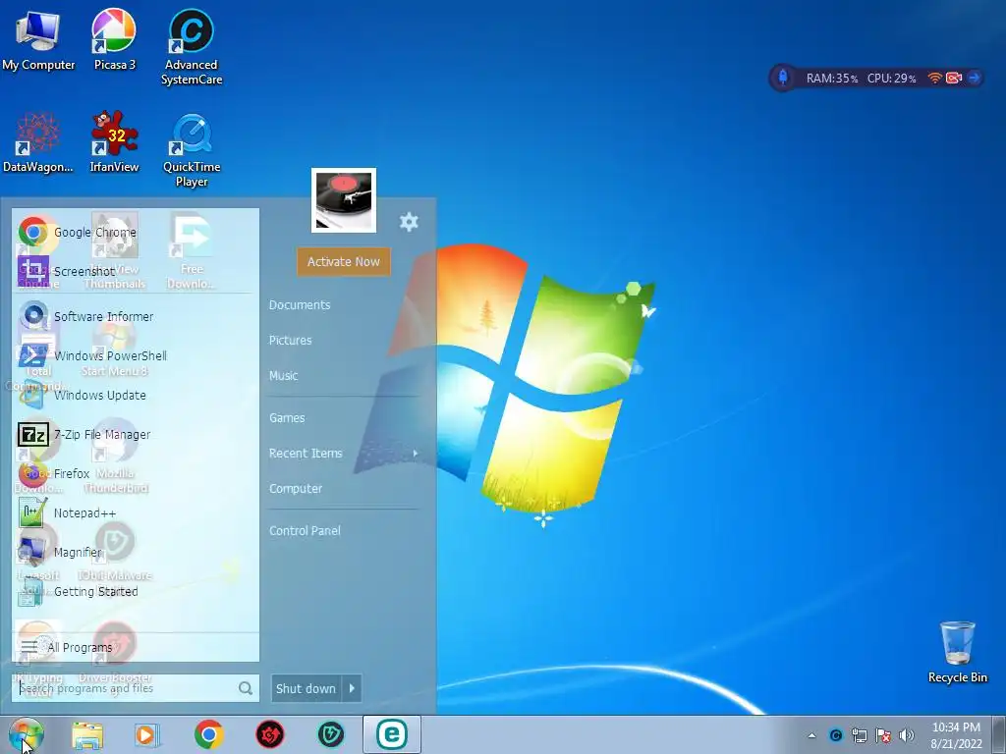1006x754 pixels.
Task: Open Action Center flag icon
Action: click(x=883, y=735)
